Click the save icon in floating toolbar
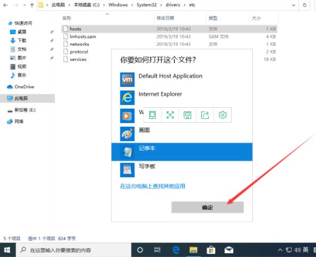The image size is (316, 257). point(187,115)
